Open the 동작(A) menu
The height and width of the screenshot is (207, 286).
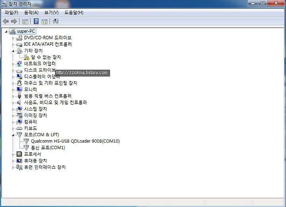click(31, 13)
